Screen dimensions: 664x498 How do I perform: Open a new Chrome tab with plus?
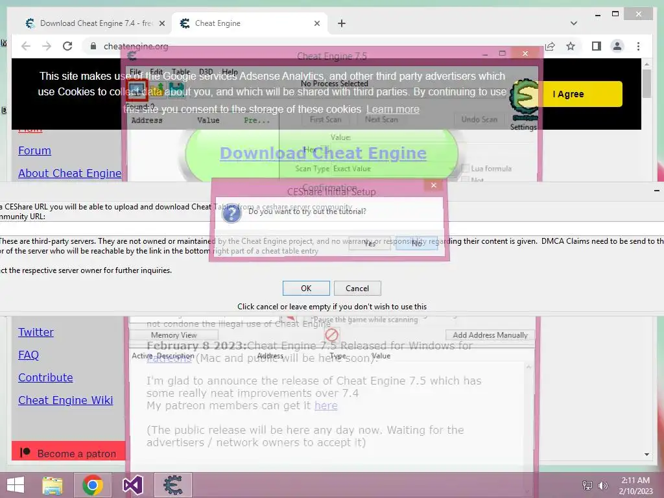(341, 23)
